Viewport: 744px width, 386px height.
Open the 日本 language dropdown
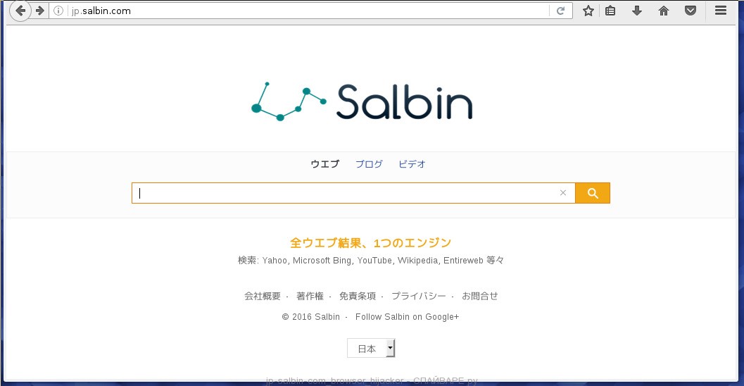click(x=371, y=349)
